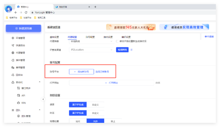Click the browser forward arrow

point(21,12)
